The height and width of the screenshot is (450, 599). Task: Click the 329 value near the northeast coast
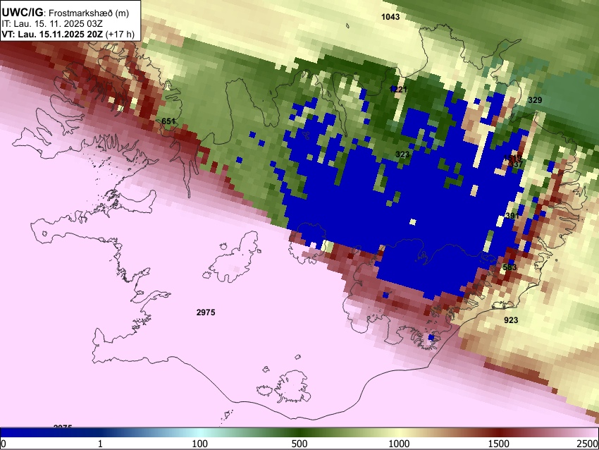(x=535, y=100)
